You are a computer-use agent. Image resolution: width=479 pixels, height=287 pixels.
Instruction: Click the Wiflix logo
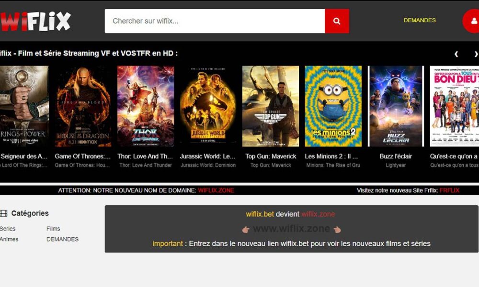pos(35,21)
